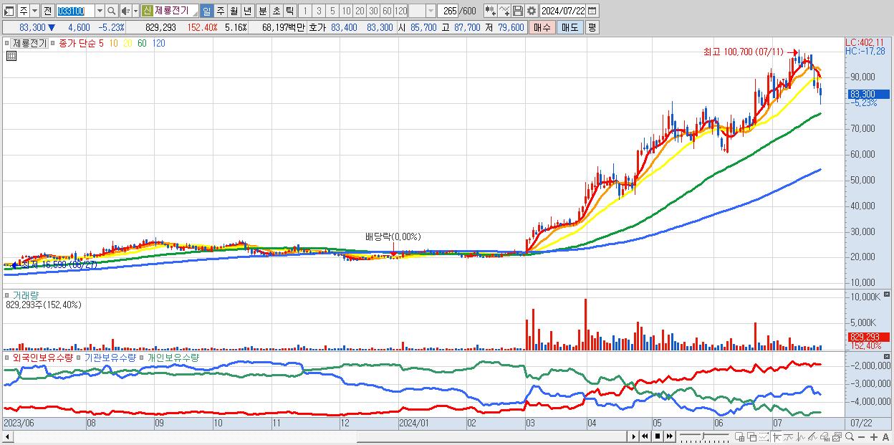Viewport: 894px width, 445px height.
Task: Open the stock search magnifier icon
Action: [111, 11]
